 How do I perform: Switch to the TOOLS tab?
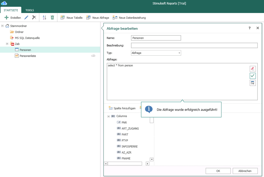click(30, 10)
